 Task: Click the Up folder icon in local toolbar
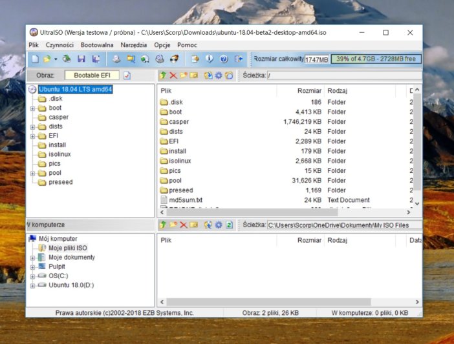point(163,225)
